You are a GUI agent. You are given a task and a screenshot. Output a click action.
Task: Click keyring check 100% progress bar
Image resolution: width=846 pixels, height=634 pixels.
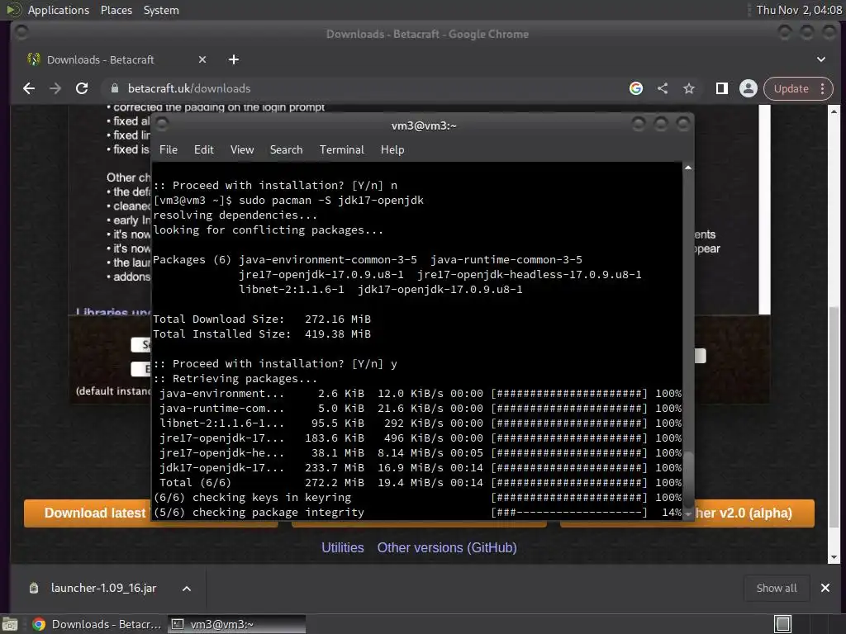click(569, 498)
